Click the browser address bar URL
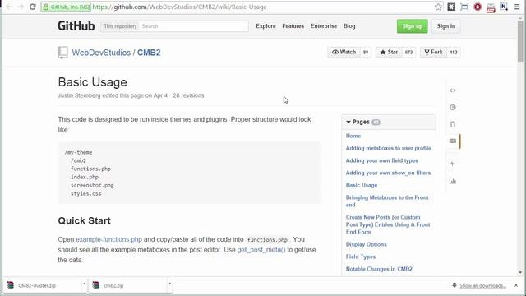The width and height of the screenshot is (526, 296). 179,7
